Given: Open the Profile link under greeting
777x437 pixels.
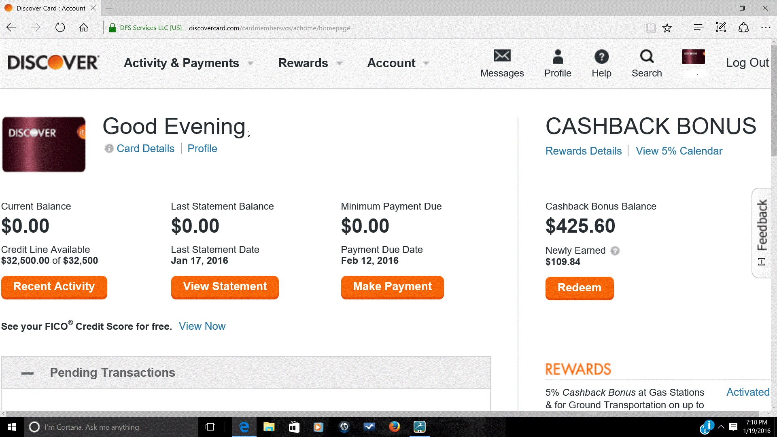Looking at the screenshot, I should tap(202, 148).
